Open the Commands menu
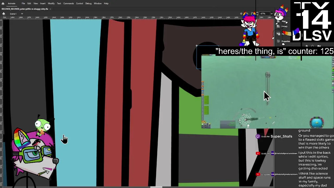The height and width of the screenshot is (188, 334). coord(69,3)
